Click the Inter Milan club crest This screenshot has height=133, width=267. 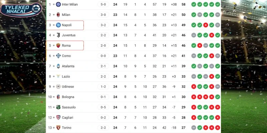[58, 4]
